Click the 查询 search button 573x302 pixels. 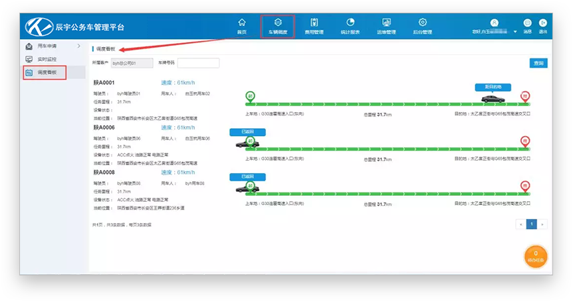tap(538, 63)
